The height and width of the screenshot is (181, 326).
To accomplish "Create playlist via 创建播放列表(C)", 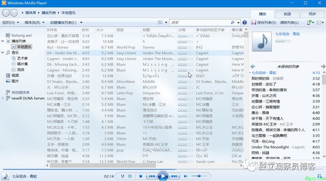I will 63,22.
